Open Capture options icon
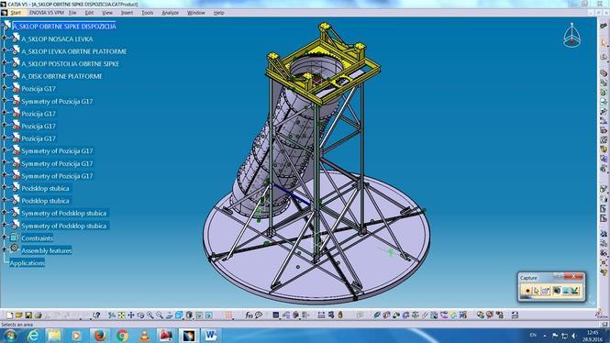 (x=546, y=291)
